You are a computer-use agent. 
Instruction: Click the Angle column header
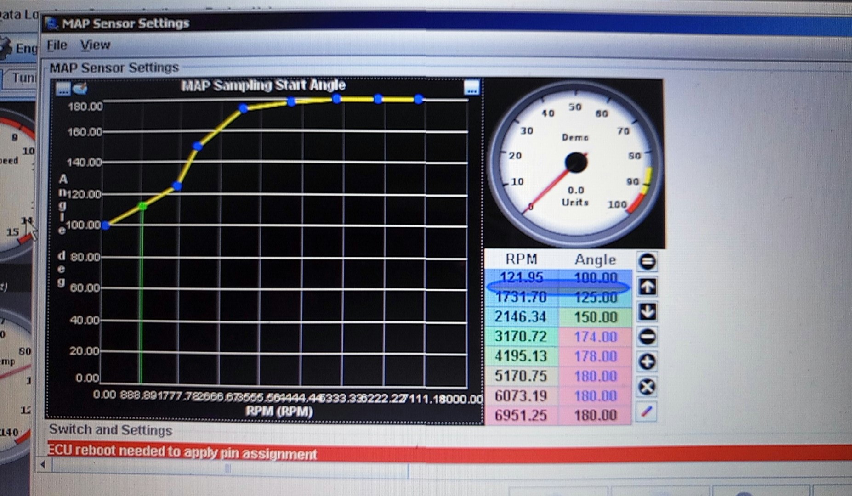pos(596,259)
